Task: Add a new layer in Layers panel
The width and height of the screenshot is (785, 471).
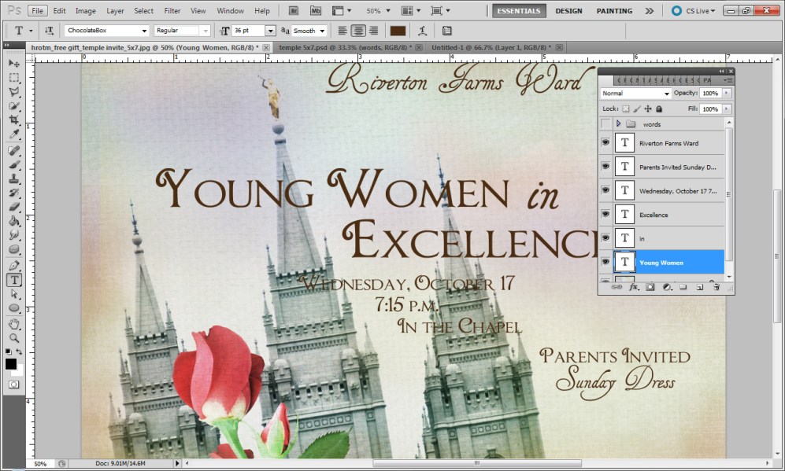Action: click(x=699, y=288)
